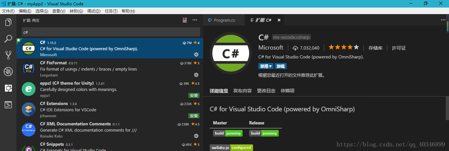The height and width of the screenshot is (151, 449).
Task: Click the Release build passing badge
Action: pyautogui.click(x=264, y=133)
